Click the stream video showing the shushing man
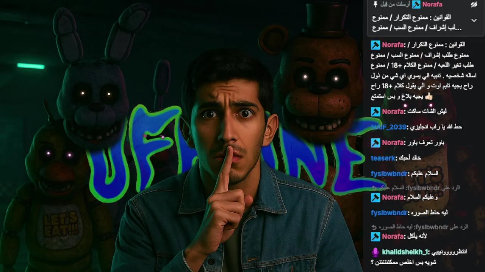 coord(181,136)
